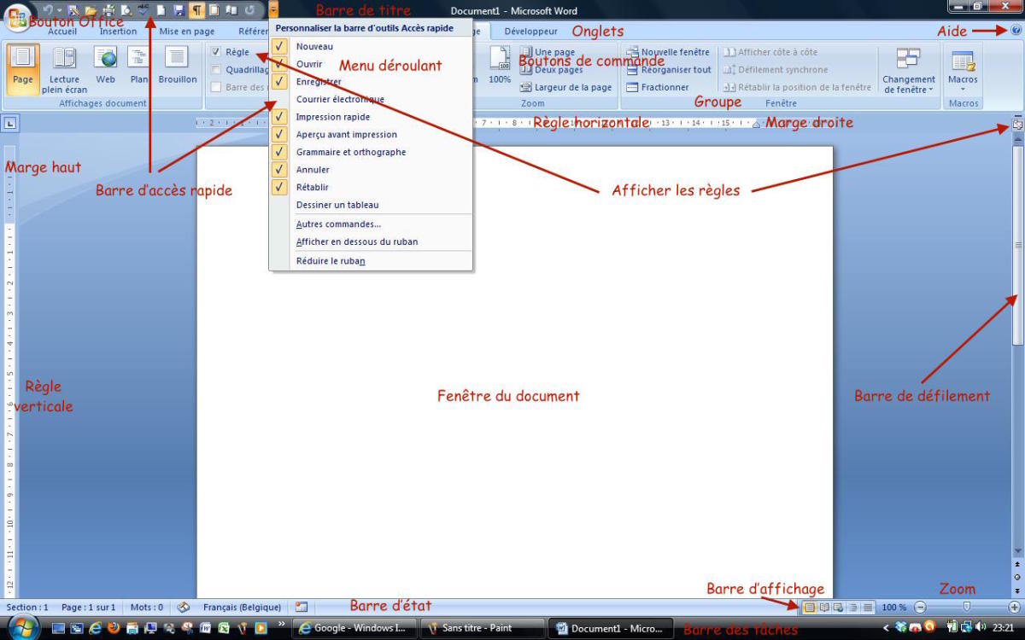Choose Réduire le ruban menu item
The height and width of the screenshot is (640, 1025).
(371, 261)
